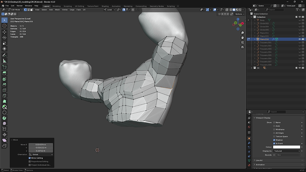Enable the Axes display checkbox
Viewport: 306px width, 172px height.
tap(274, 126)
